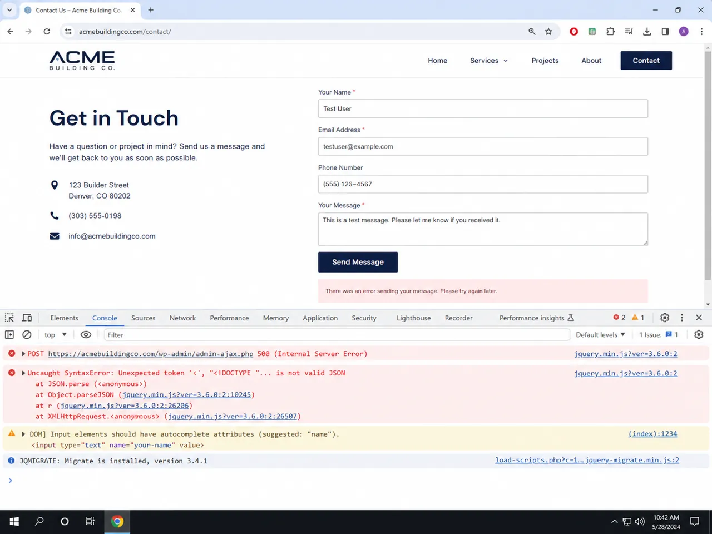Click the envelope icon beside the email
712x534 pixels.
tap(55, 236)
